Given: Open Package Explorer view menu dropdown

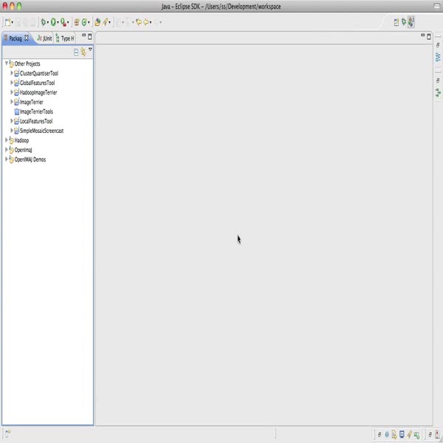Looking at the screenshot, I should tap(90, 50).
